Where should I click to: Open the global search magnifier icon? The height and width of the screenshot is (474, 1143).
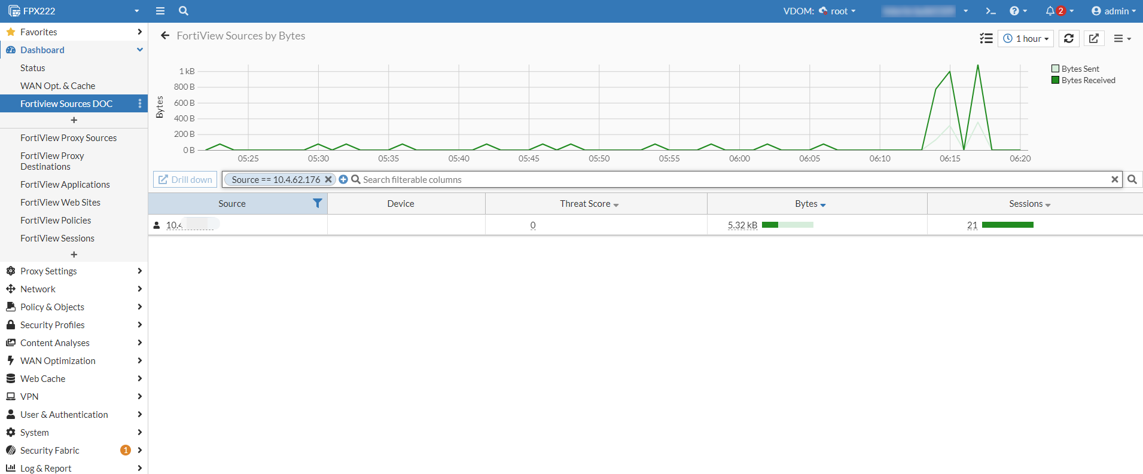click(184, 11)
